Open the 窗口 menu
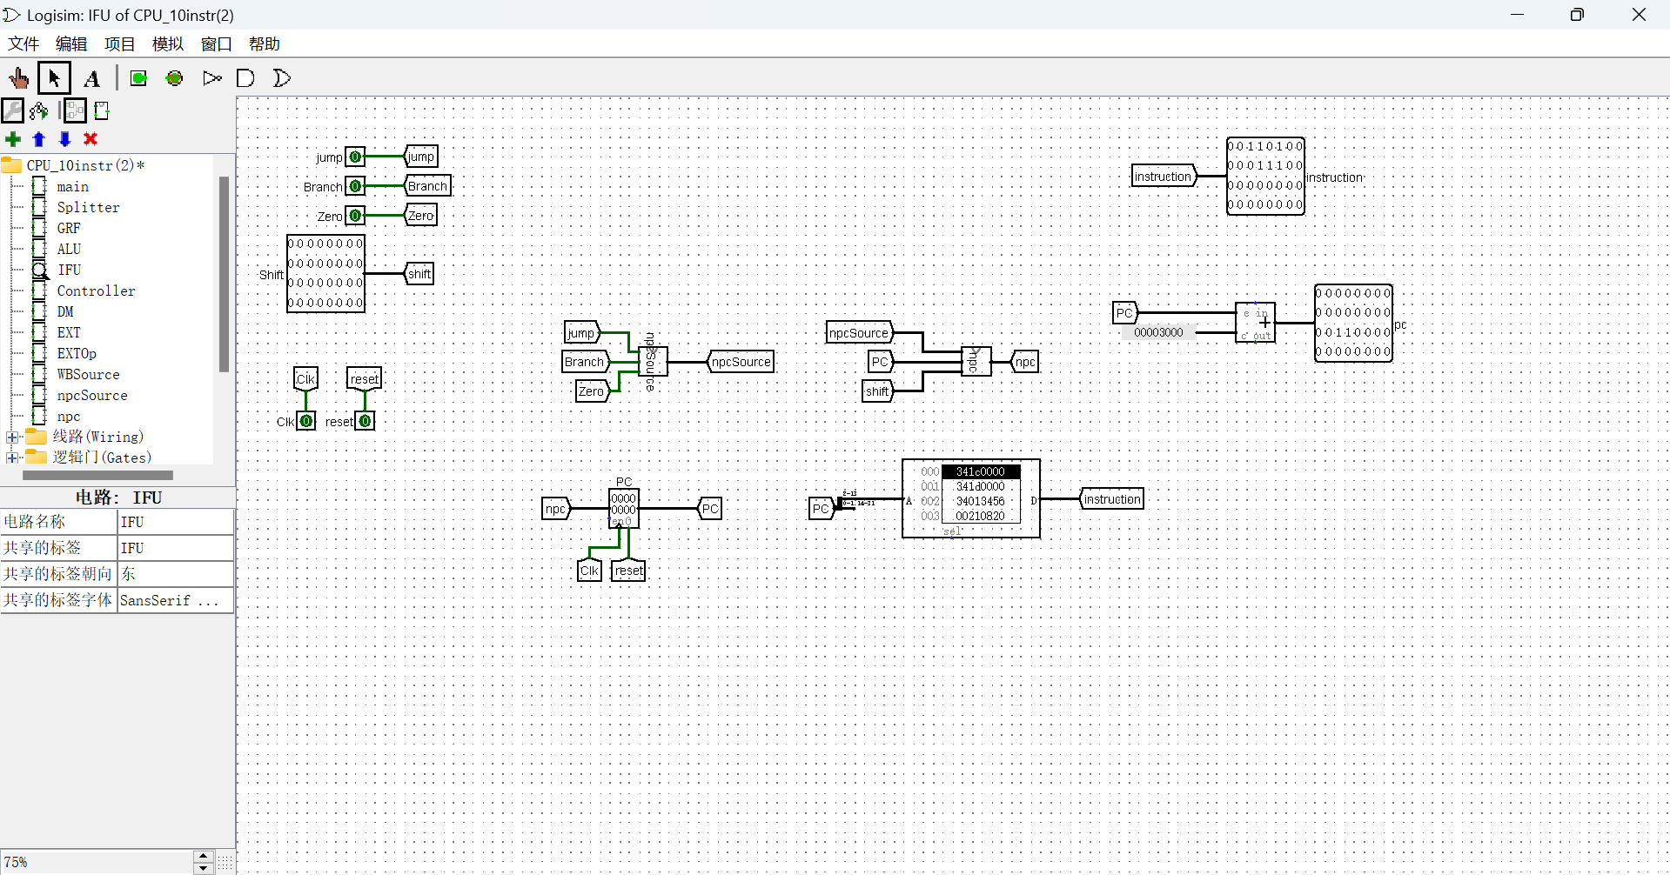The image size is (1670, 875). 216,44
